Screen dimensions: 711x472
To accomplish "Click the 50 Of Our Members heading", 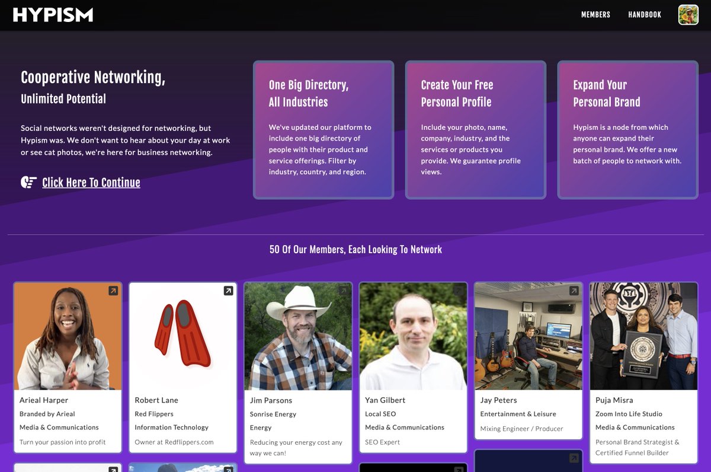I will pos(355,250).
